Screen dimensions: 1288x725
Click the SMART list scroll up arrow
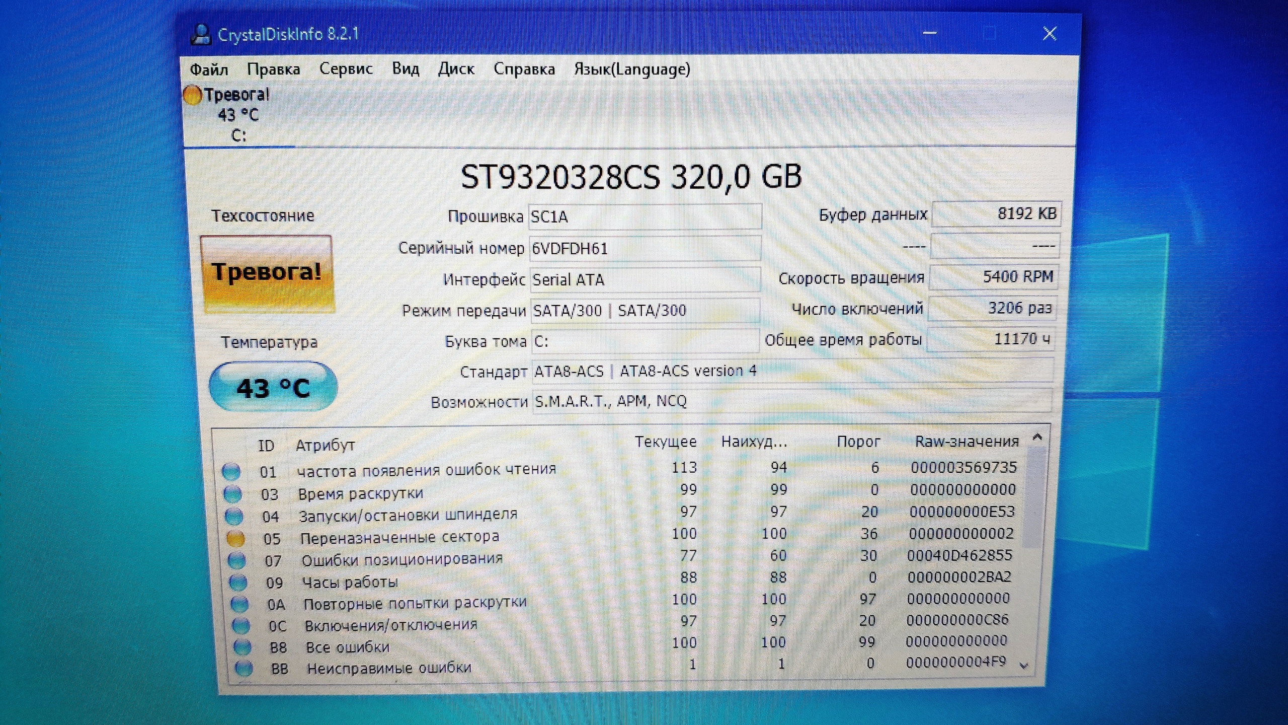point(1036,438)
